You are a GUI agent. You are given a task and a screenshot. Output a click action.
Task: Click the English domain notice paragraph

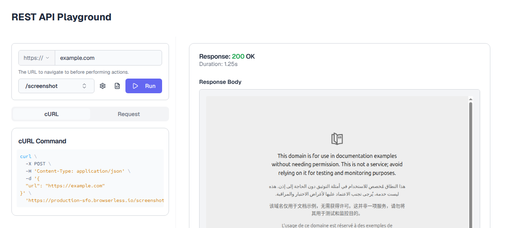(337, 164)
